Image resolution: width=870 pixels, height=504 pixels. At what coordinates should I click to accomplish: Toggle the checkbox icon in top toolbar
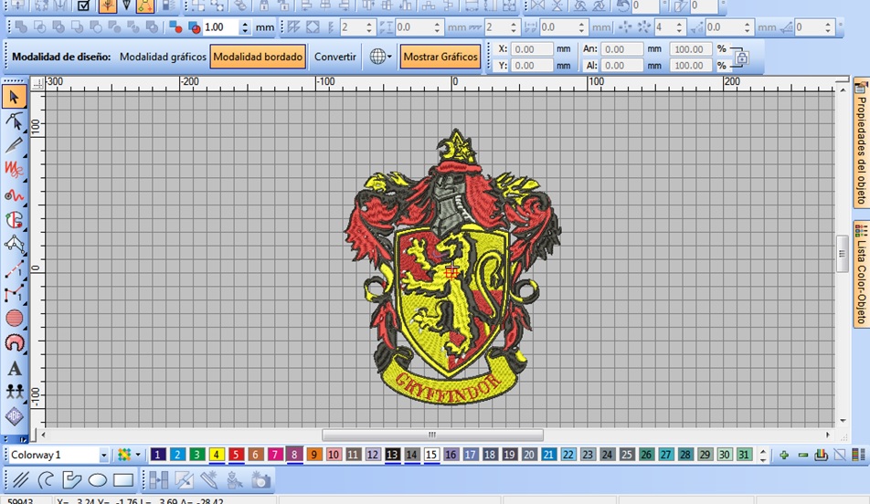(83, 5)
